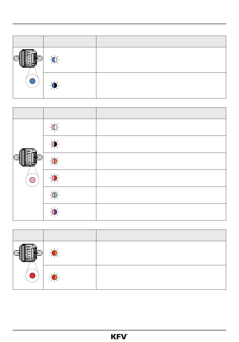Select the pink and white flashing LED icon
The image size is (239, 342).
click(x=54, y=127)
